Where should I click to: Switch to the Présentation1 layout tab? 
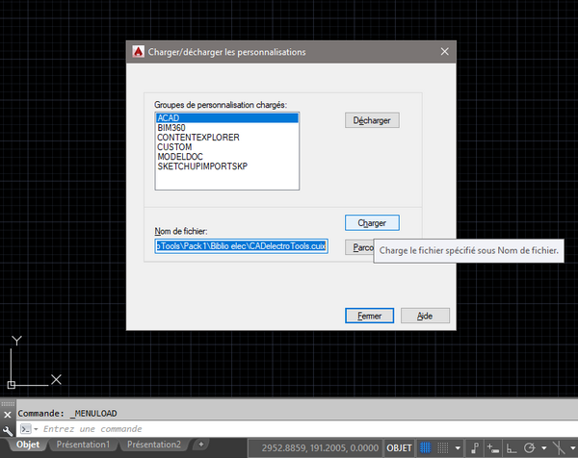[x=83, y=445]
